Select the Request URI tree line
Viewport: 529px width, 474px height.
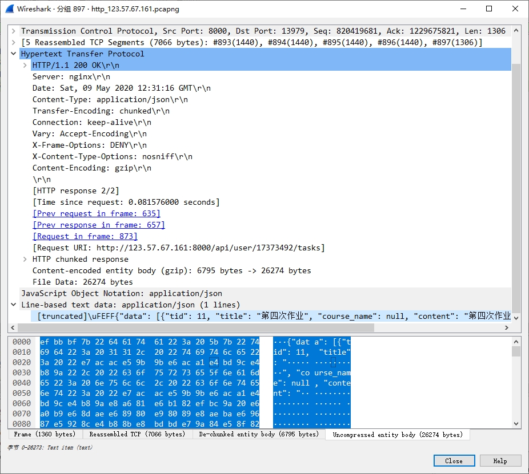[178, 248]
